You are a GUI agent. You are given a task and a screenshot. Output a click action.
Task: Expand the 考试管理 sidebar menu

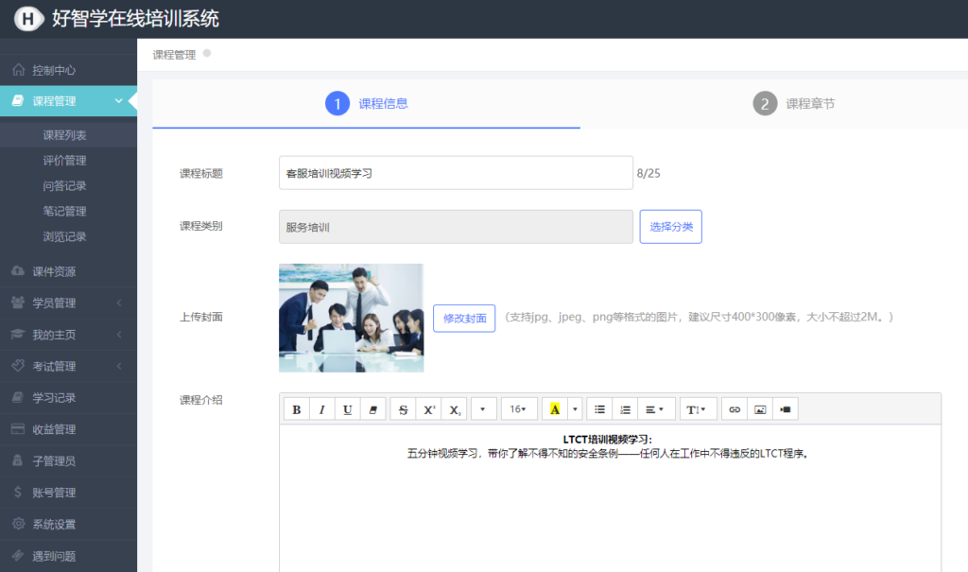coord(68,366)
